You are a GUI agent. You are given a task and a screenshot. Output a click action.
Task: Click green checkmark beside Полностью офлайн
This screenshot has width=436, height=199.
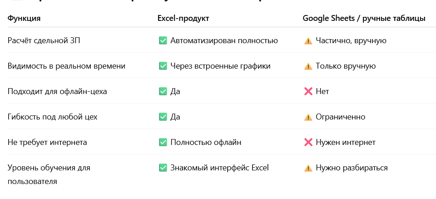click(x=163, y=142)
